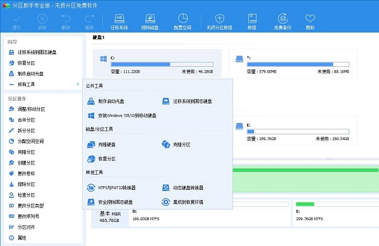Open 擦除磁盘 from the top toolbar
The width and height of the screenshot is (379, 246).
150,22
